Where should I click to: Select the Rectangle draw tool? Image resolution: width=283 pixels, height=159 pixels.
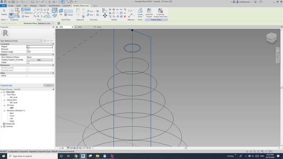[x=38, y=10]
